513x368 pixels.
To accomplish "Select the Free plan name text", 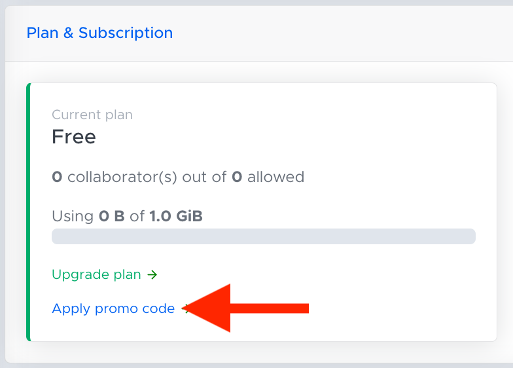I will (x=74, y=136).
